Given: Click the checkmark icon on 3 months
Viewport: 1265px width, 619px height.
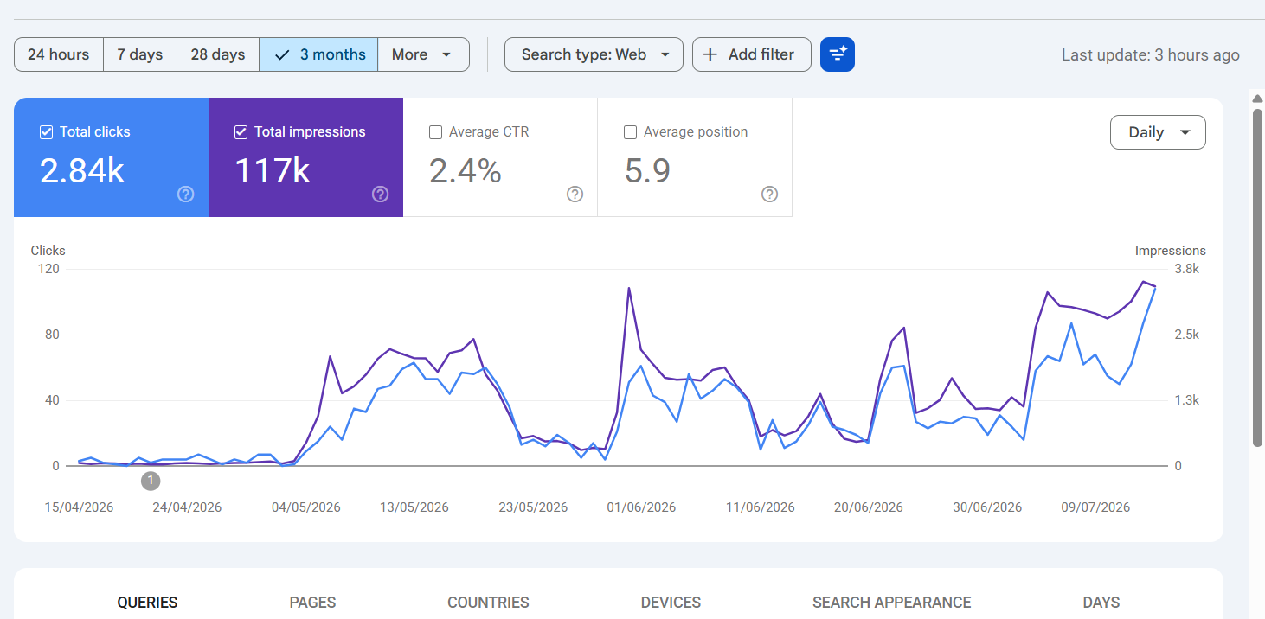Looking at the screenshot, I should (282, 54).
